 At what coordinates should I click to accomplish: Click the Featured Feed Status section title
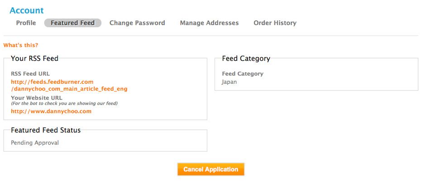tap(46, 130)
